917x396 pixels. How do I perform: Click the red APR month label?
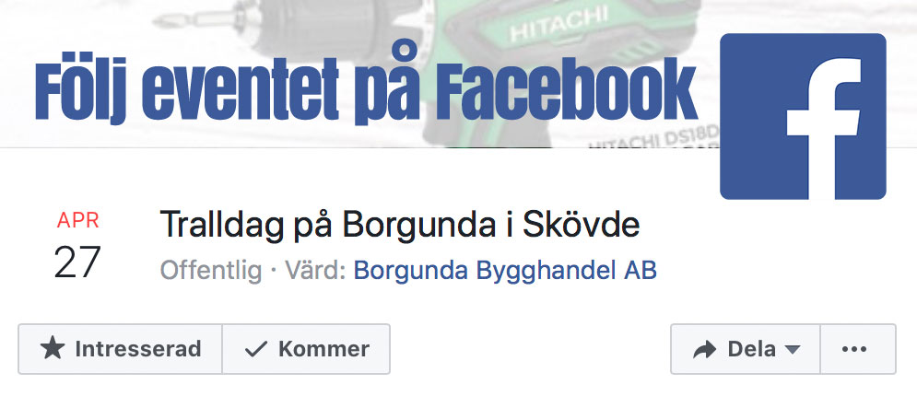click(77, 220)
